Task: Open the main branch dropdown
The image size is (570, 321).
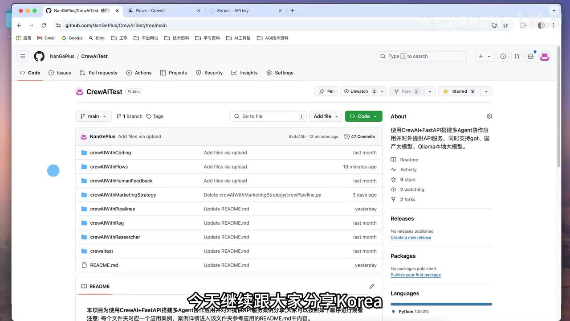Action: (x=94, y=116)
